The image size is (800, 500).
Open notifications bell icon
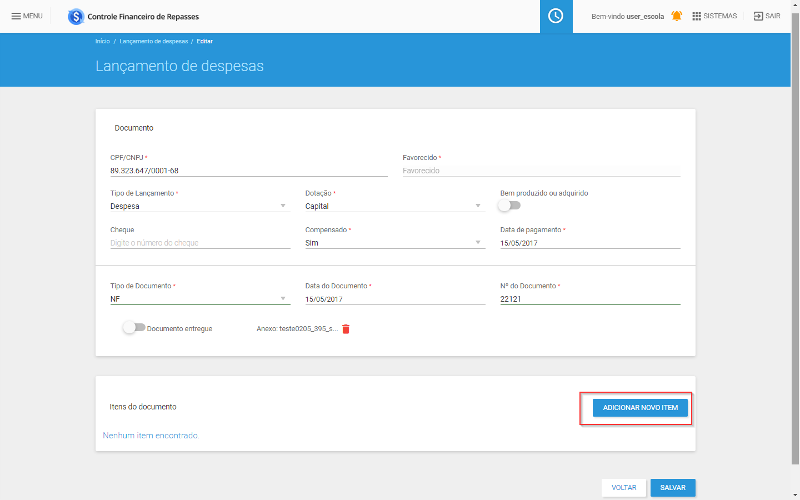(x=676, y=16)
